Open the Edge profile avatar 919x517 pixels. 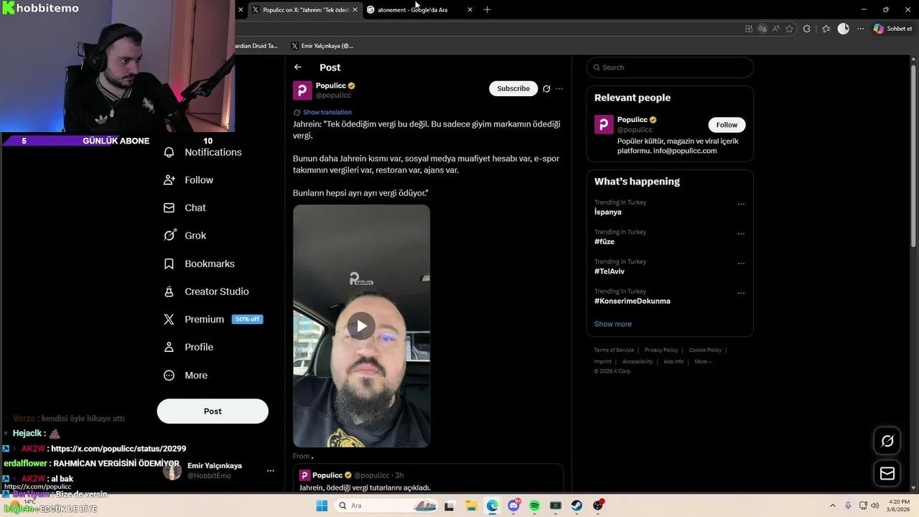(x=844, y=29)
